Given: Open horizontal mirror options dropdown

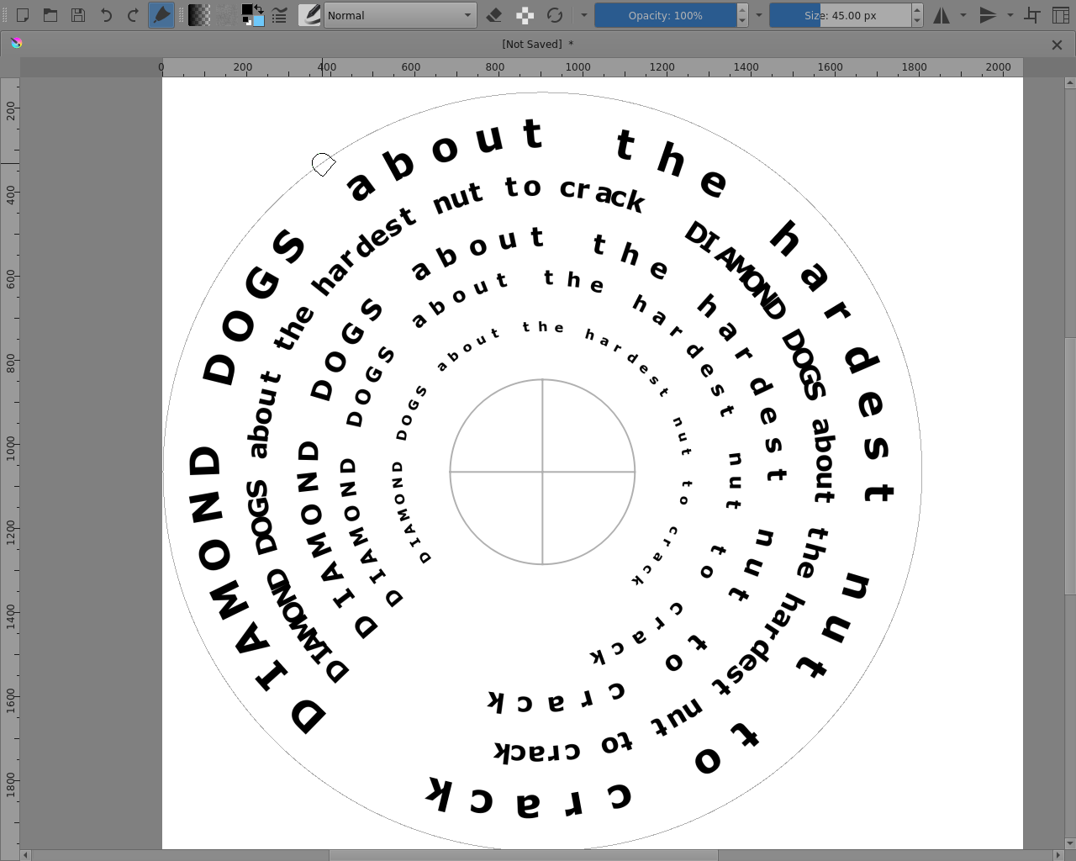Looking at the screenshot, I should pyautogui.click(x=963, y=15).
